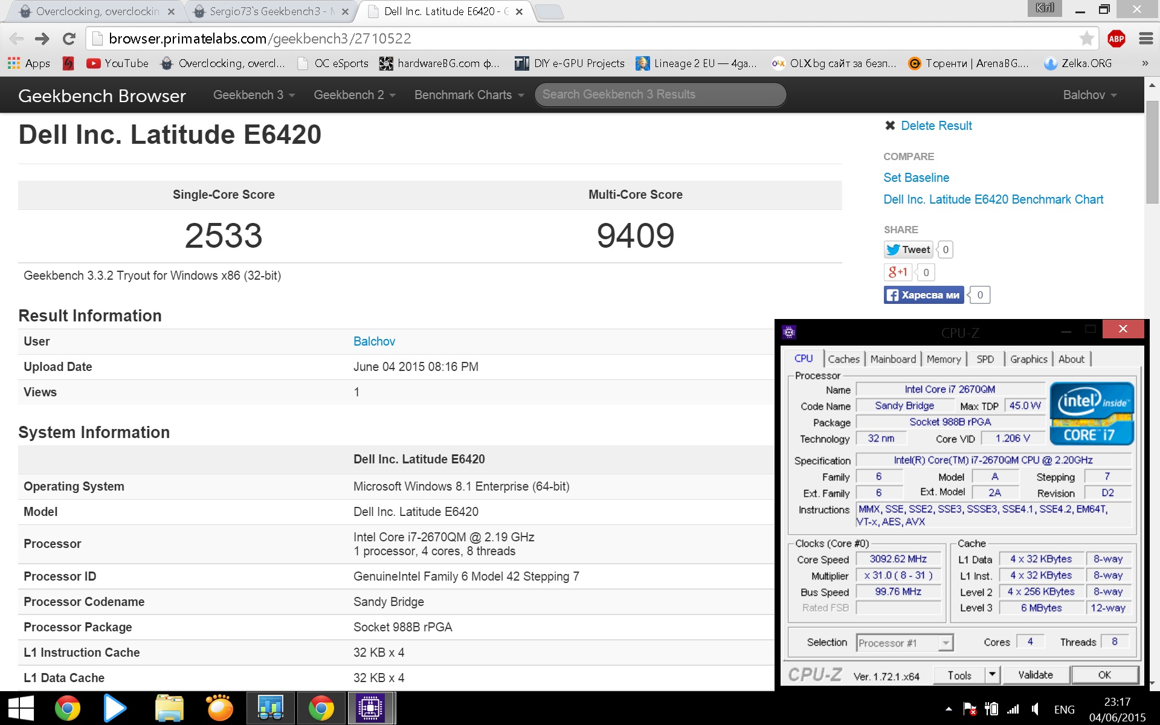Click the Delete Result link
Image resolution: width=1160 pixels, height=725 pixels.
(x=936, y=126)
